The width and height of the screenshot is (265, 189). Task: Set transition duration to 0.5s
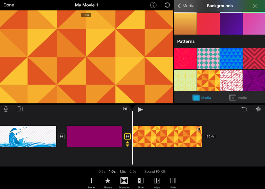[102, 171]
